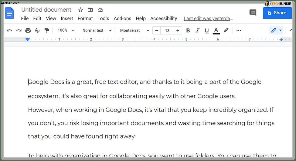The height and width of the screenshot is (161, 296).
Task: Click the left indent marker on ruler
Action: (x=28, y=39)
